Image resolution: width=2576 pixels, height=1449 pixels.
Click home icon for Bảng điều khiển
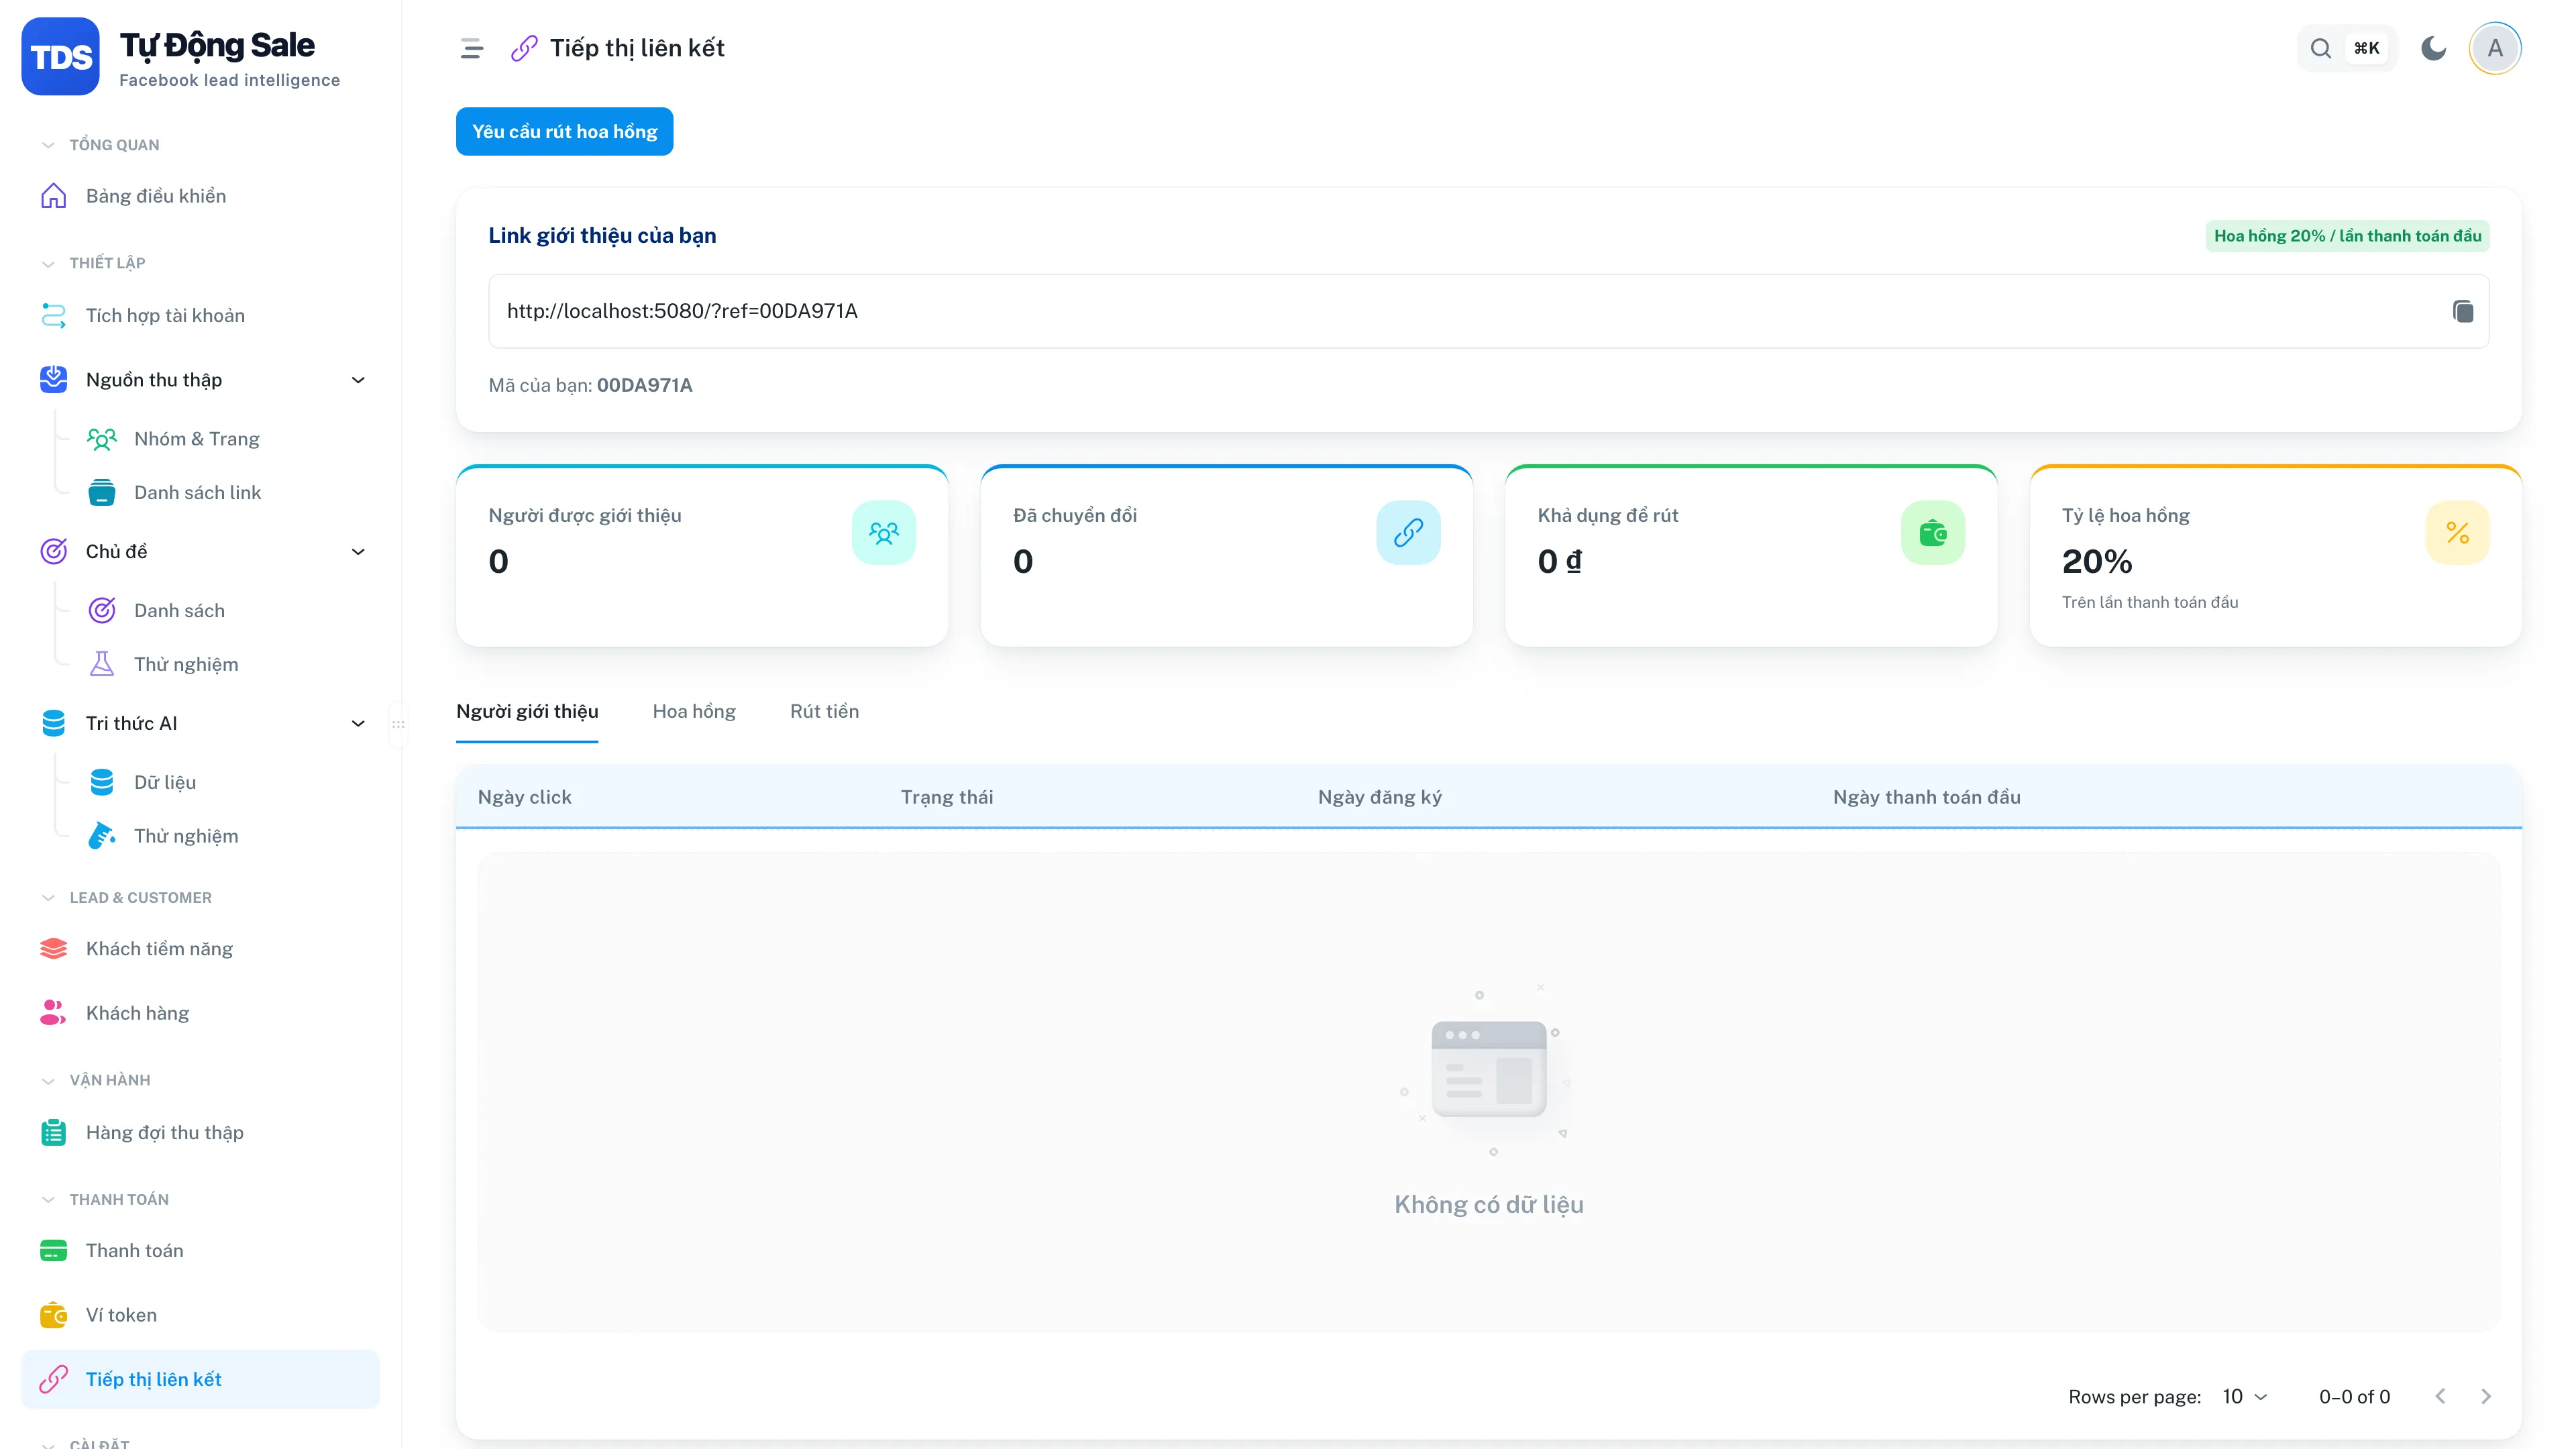[x=53, y=196]
